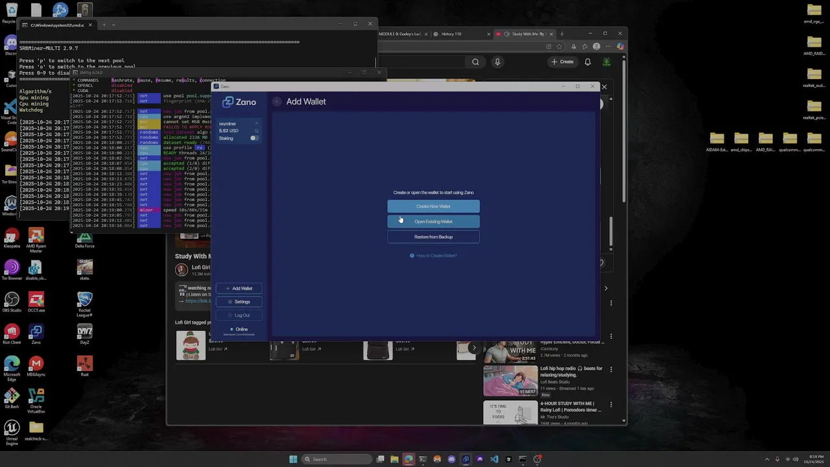Screen dimensions: 830x467
Task: Click the oxyminer currency swap icon
Action: click(x=256, y=131)
